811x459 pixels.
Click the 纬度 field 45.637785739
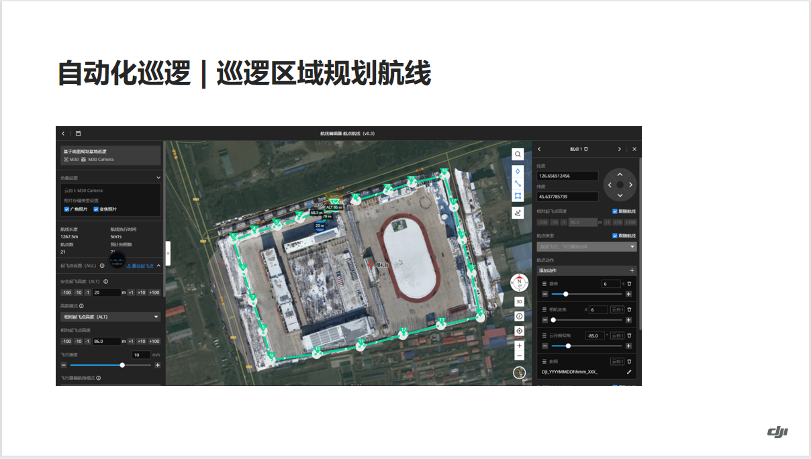pyautogui.click(x=567, y=197)
